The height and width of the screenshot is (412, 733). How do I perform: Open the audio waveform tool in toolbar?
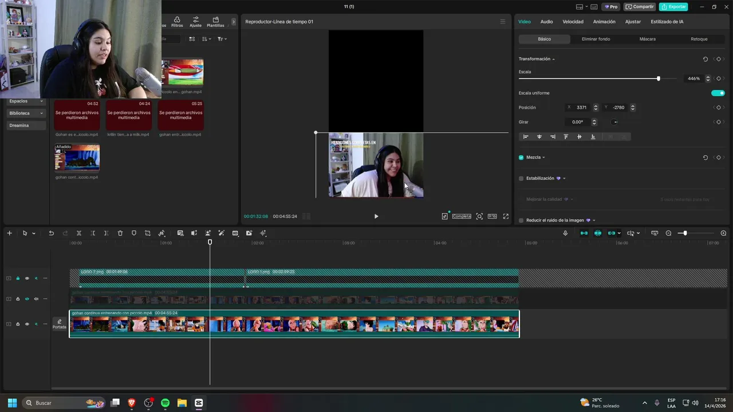pyautogui.click(x=263, y=233)
